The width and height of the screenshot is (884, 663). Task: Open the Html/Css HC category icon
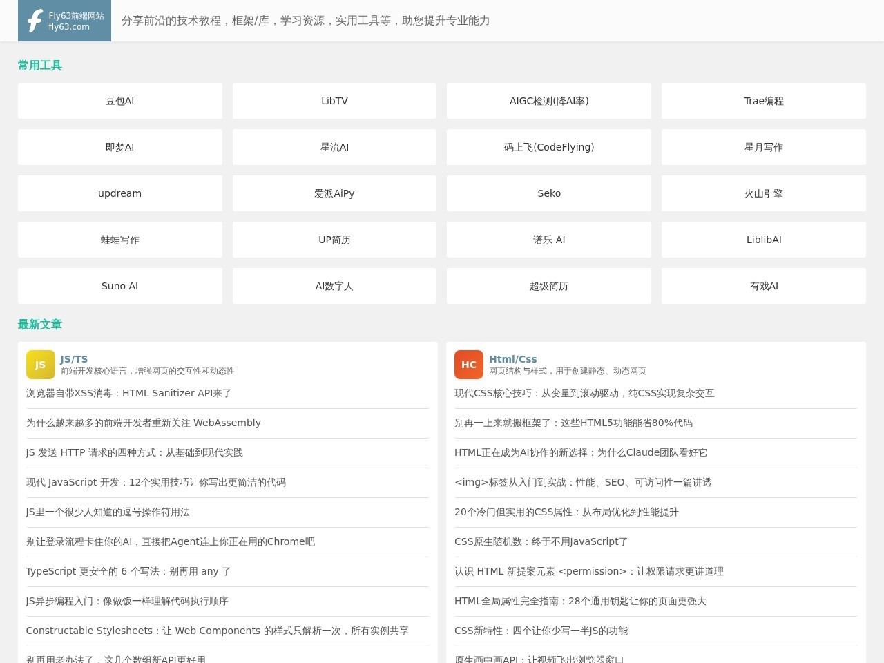(x=468, y=365)
